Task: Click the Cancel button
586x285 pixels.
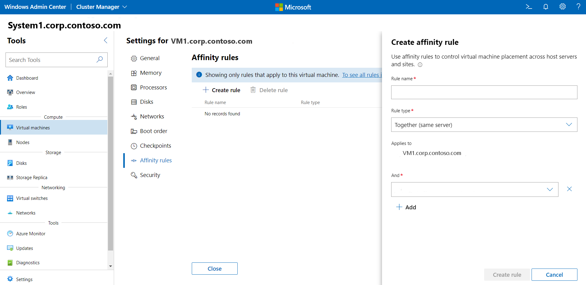Action: (x=554, y=275)
